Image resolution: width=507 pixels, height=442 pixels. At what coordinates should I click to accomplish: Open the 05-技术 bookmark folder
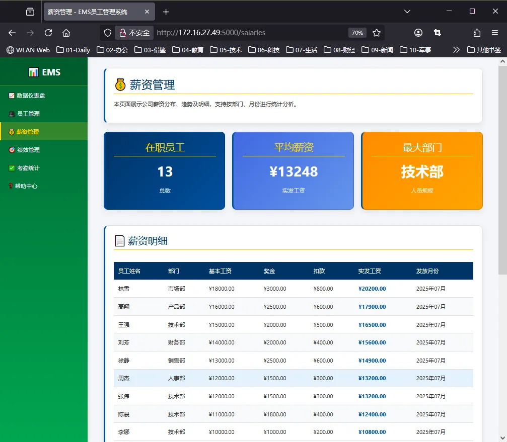(226, 50)
